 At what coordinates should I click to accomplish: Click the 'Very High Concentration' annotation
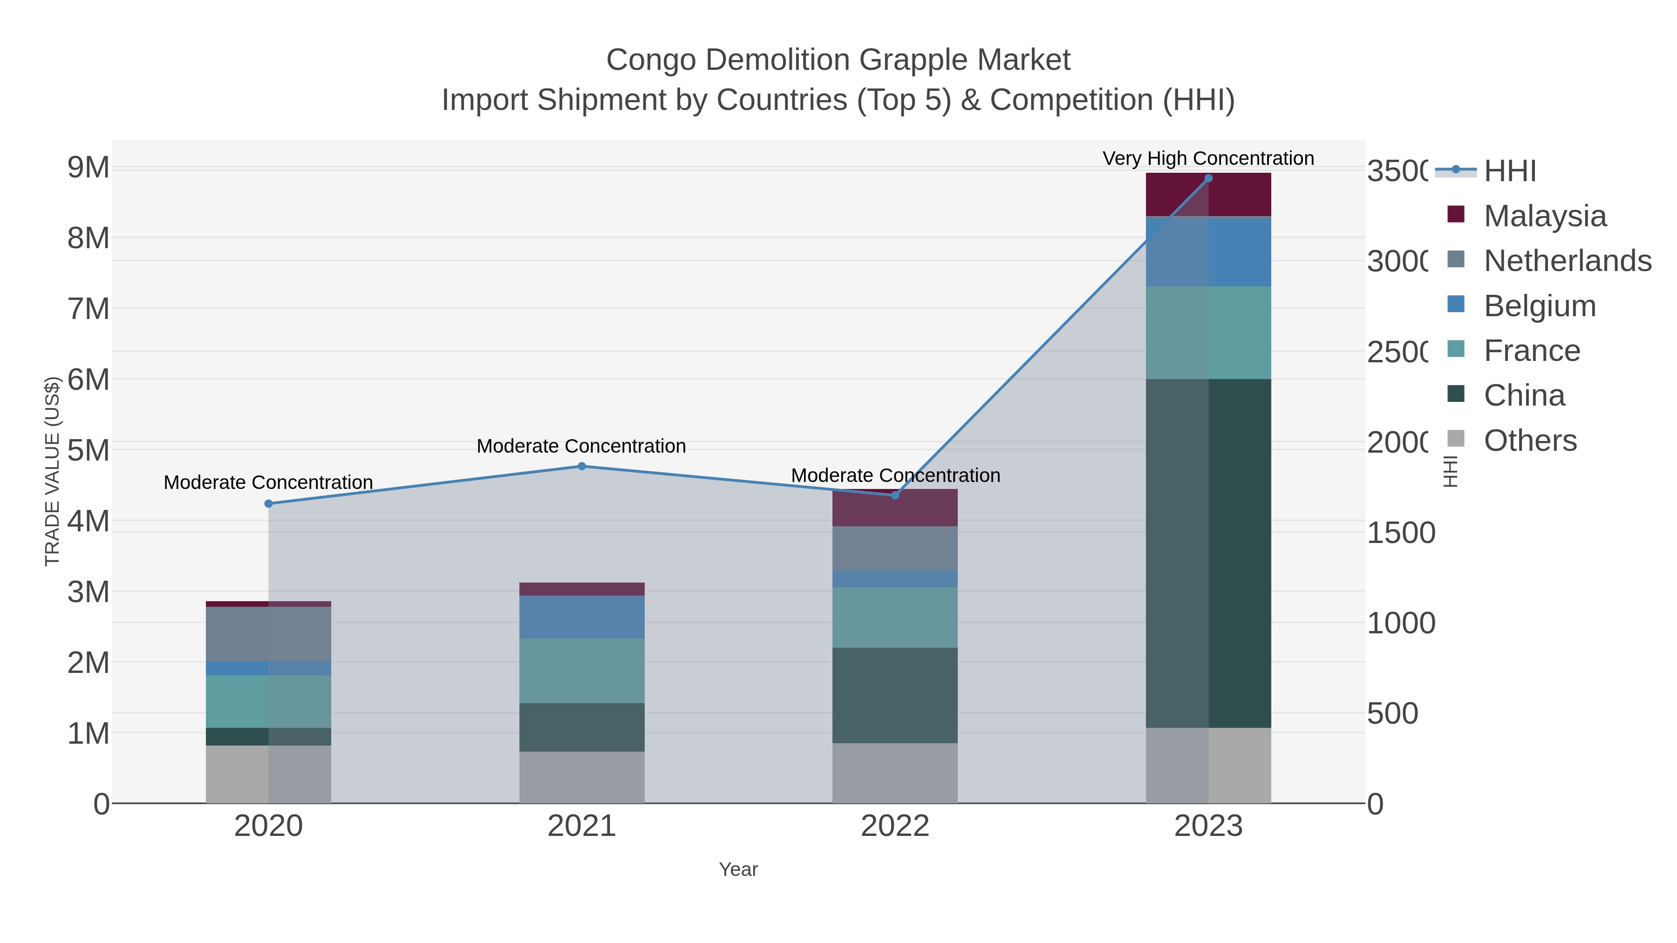coord(1208,158)
